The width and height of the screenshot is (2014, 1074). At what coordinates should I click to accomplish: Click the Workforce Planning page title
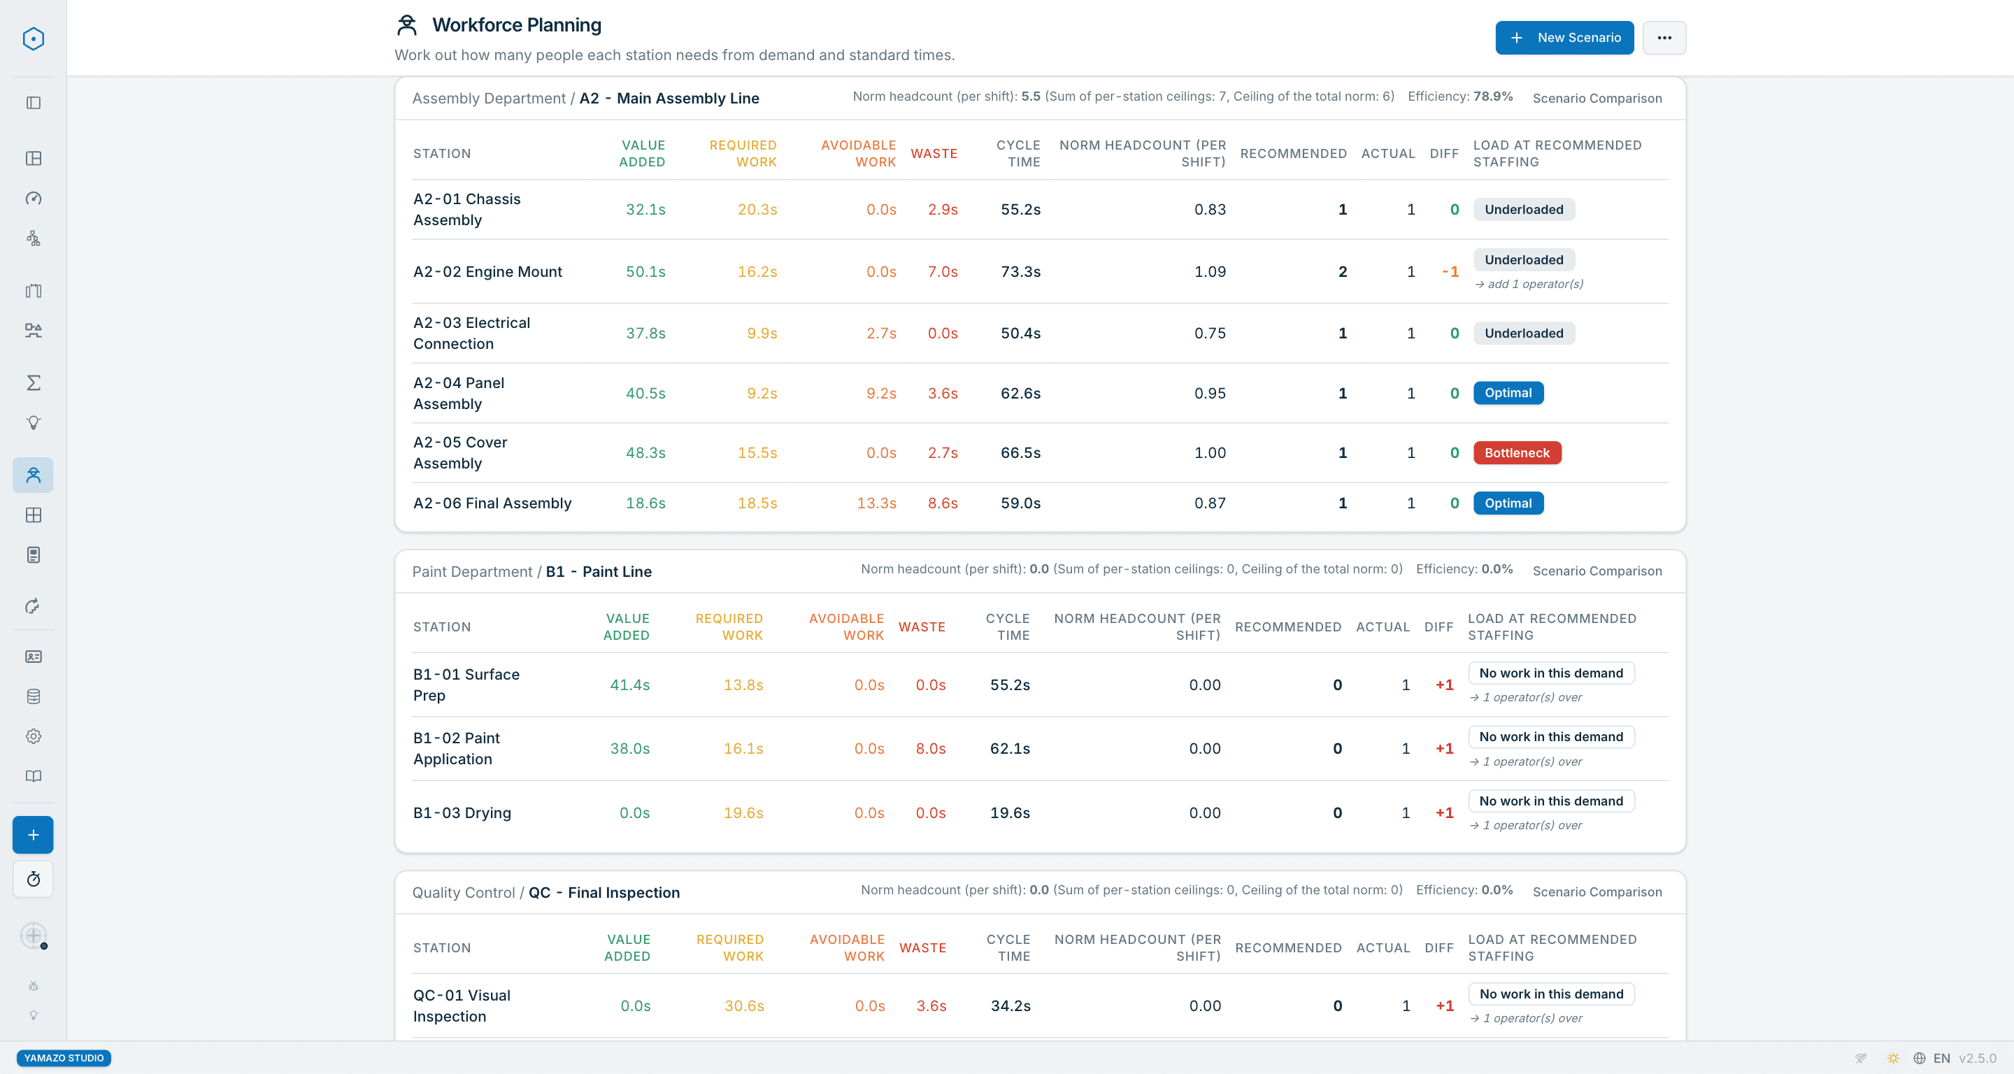[x=516, y=25]
